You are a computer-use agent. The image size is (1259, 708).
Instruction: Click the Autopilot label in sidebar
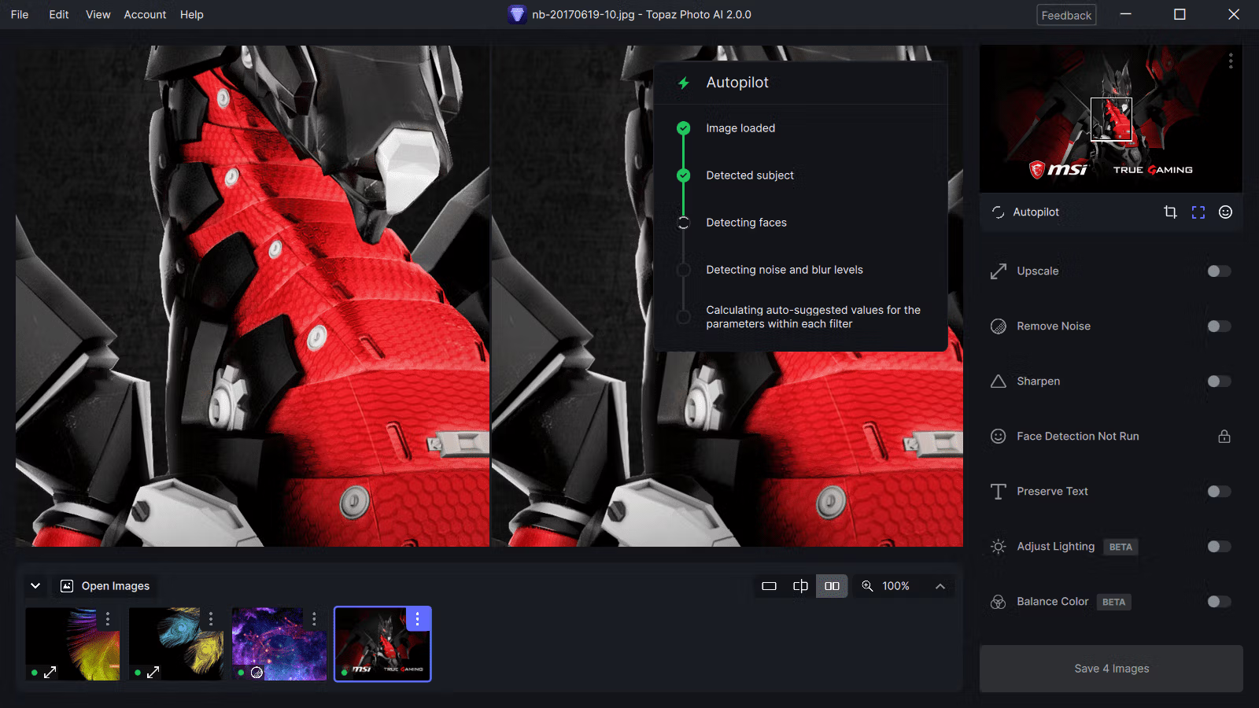(x=1036, y=212)
